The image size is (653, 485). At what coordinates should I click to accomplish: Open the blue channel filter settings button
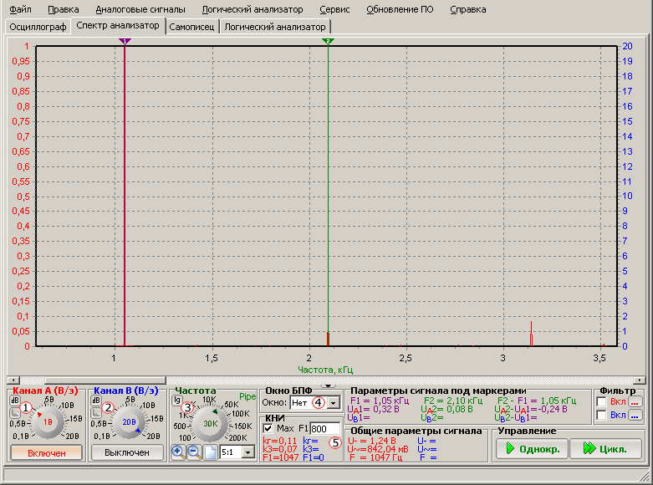tap(634, 416)
